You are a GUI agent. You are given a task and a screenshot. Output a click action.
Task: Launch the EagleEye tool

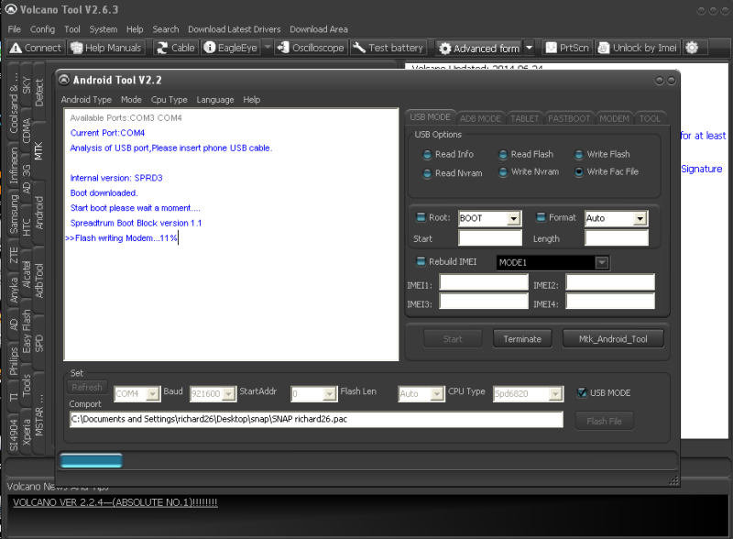pos(210,48)
